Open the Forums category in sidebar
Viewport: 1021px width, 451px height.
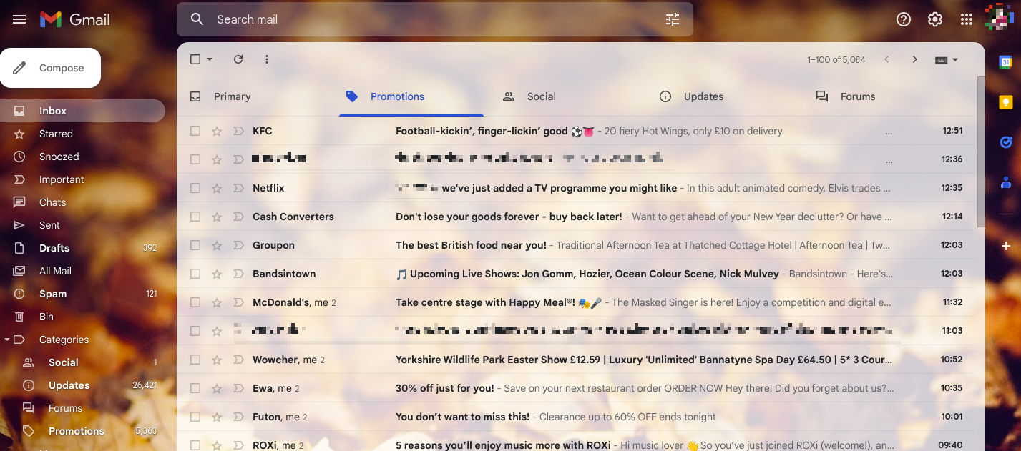point(82,408)
